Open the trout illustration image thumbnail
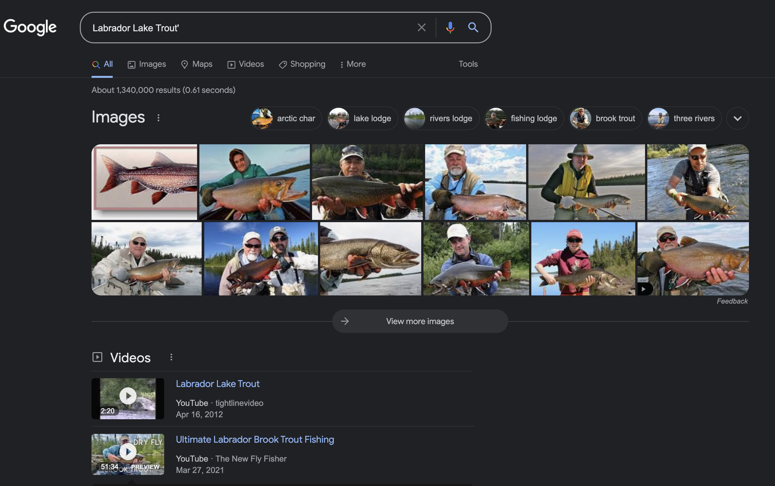Screen dimensions: 775x486 pos(144,182)
